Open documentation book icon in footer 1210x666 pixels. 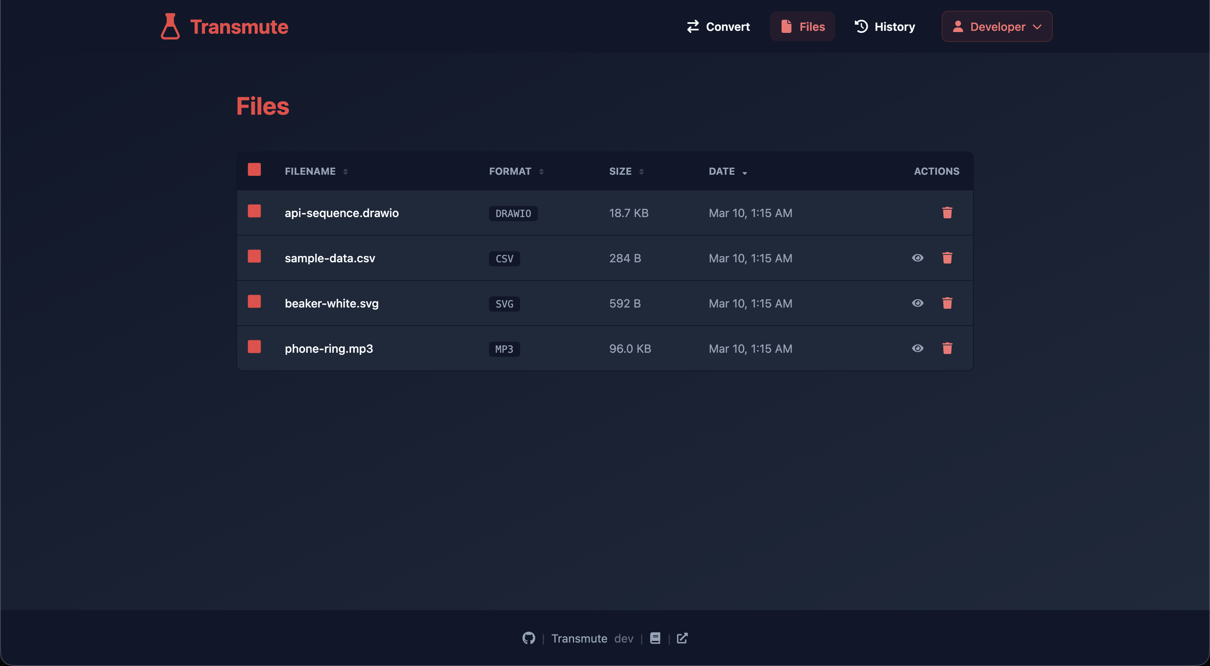655,638
